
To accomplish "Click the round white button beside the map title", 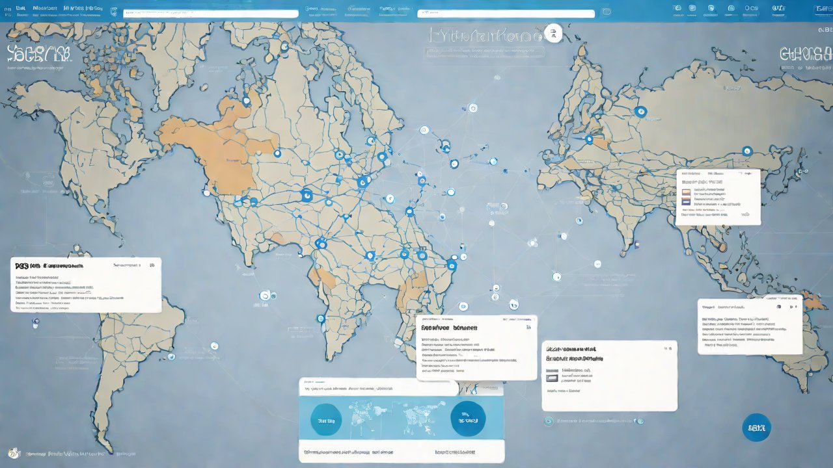I will pos(553,34).
